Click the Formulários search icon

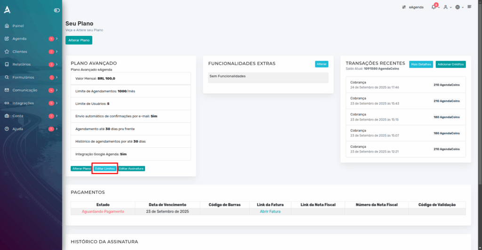[x=7, y=77]
